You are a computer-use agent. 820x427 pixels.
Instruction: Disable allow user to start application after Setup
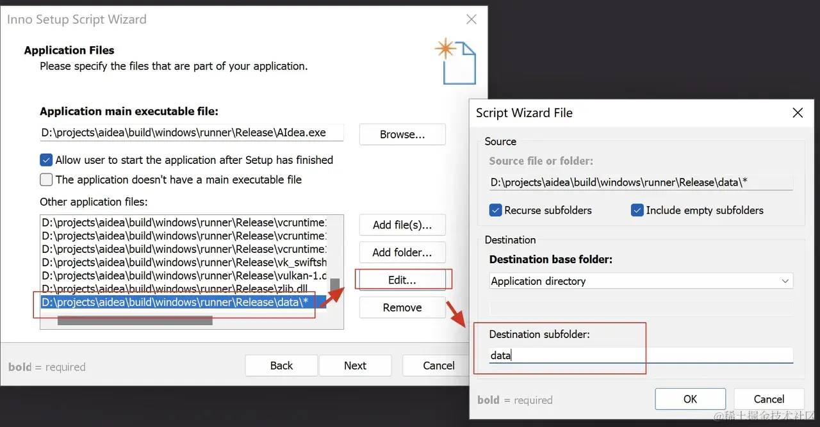[x=46, y=160]
